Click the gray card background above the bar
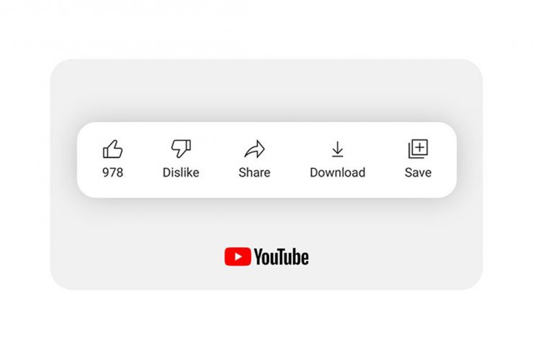Screen dimensions: 533x349 [266, 88]
